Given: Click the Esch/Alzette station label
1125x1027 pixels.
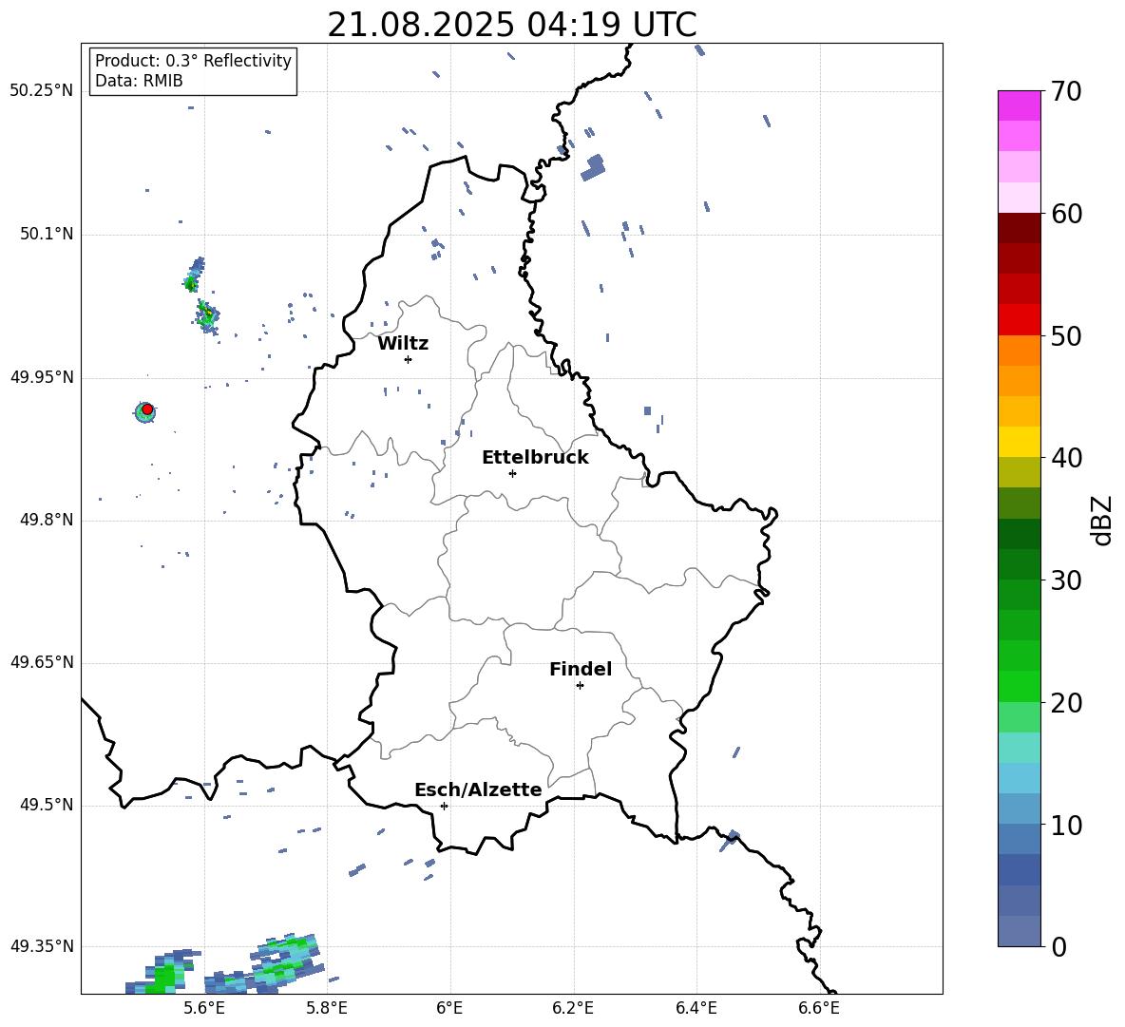Looking at the screenshot, I should pyautogui.click(x=478, y=789).
